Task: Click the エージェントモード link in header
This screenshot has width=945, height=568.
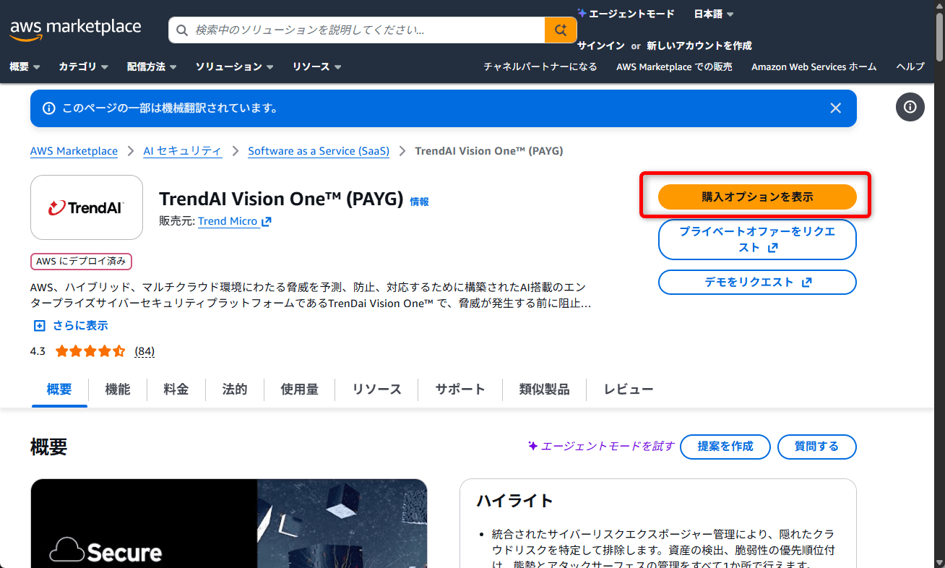Action: tap(626, 14)
